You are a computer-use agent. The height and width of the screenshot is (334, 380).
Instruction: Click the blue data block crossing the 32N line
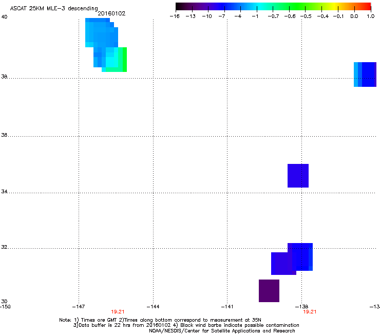(x=300, y=257)
